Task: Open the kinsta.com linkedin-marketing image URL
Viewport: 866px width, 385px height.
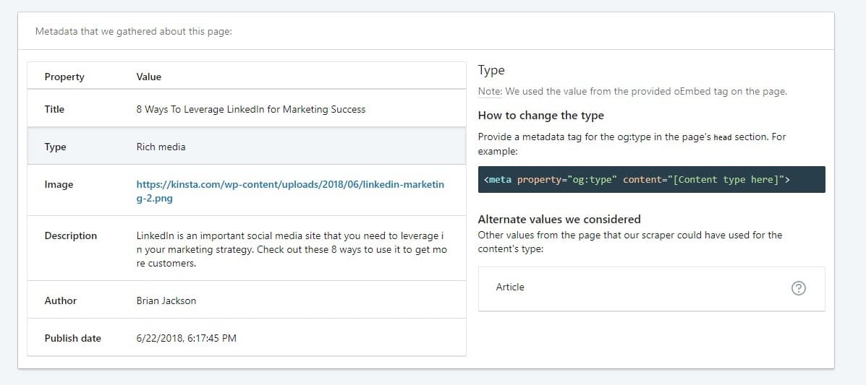Action: click(x=290, y=191)
